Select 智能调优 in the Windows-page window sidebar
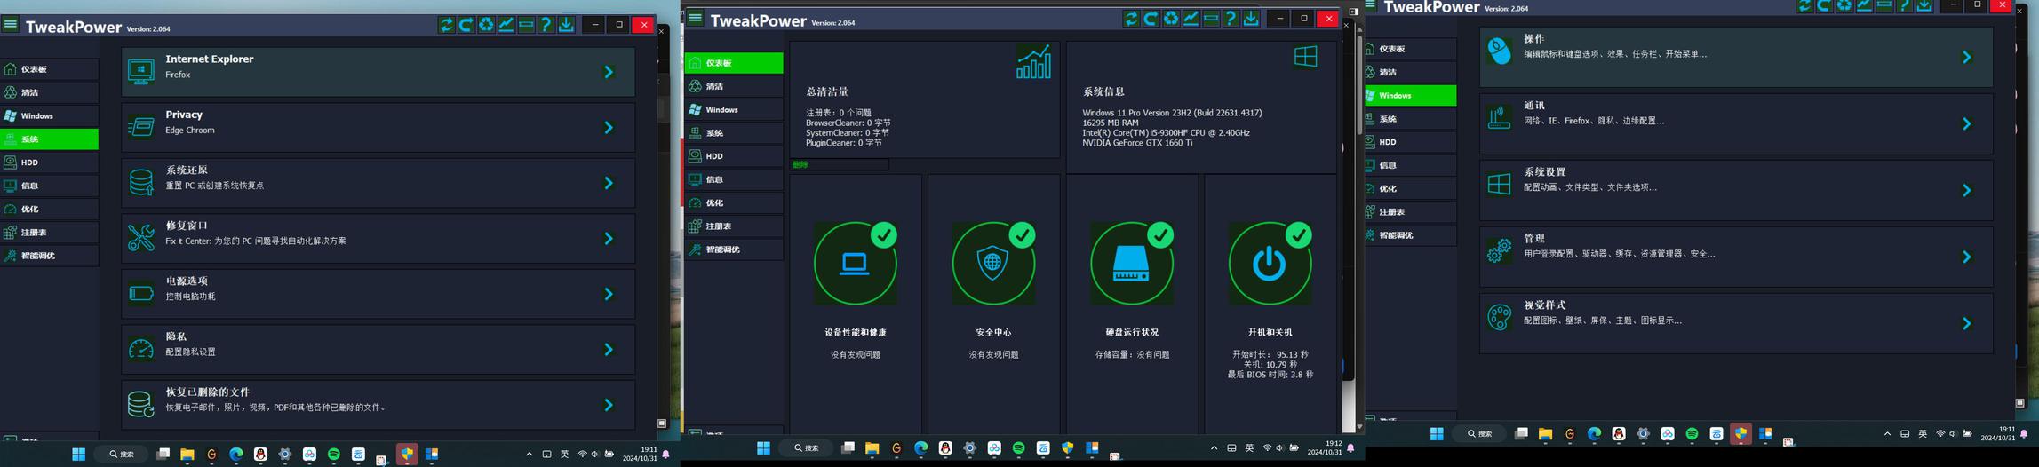 click(x=1411, y=235)
